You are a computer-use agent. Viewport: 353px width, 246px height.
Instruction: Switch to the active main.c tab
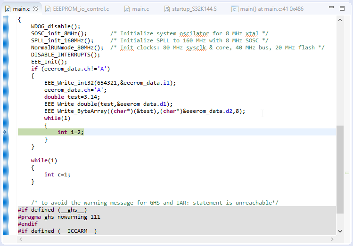[x=21, y=9]
